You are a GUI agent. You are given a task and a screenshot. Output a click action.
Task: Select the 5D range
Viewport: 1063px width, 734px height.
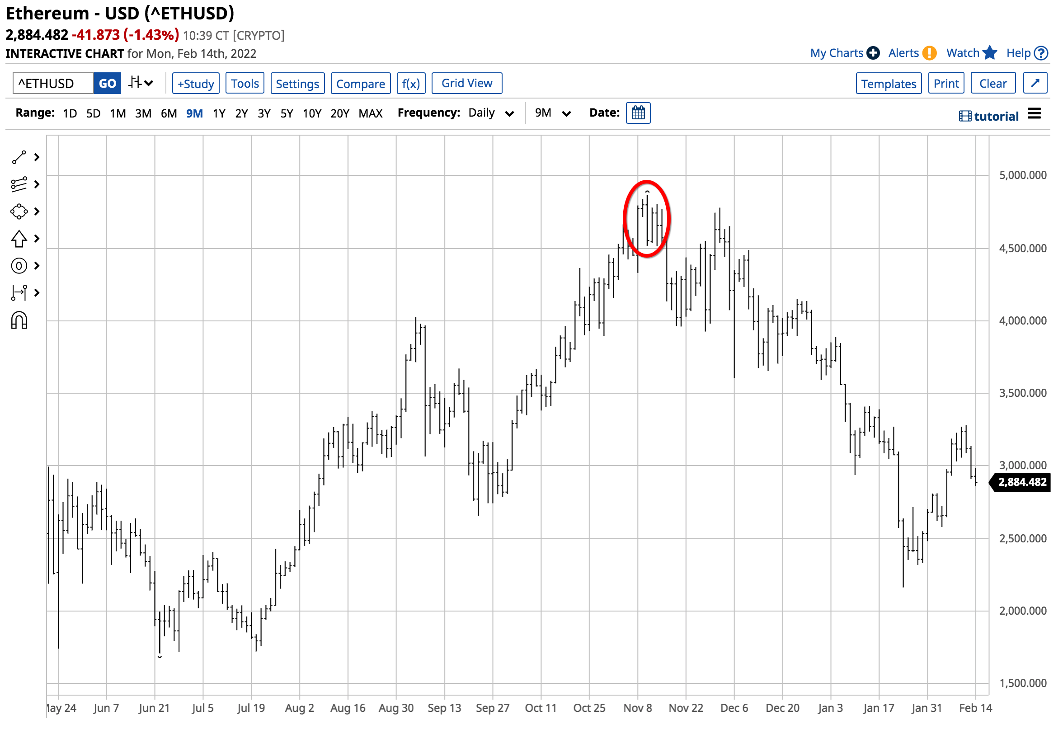point(94,113)
